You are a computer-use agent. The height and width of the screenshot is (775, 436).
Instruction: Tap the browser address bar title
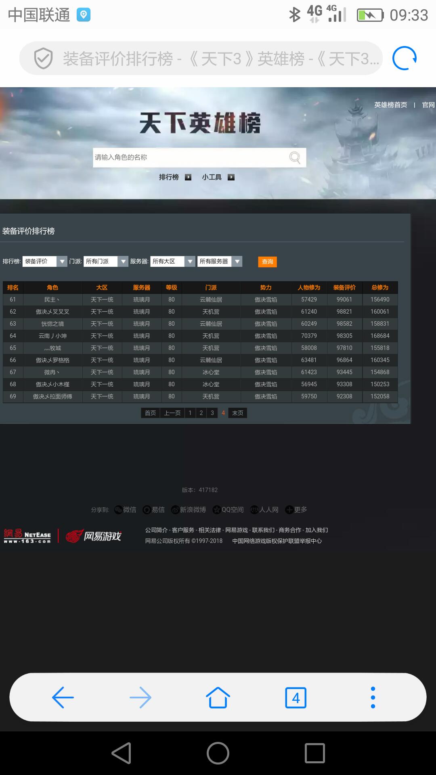[x=221, y=59]
